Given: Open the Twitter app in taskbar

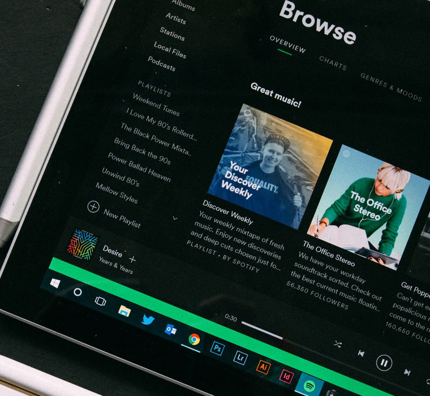Looking at the screenshot, I should 148,320.
